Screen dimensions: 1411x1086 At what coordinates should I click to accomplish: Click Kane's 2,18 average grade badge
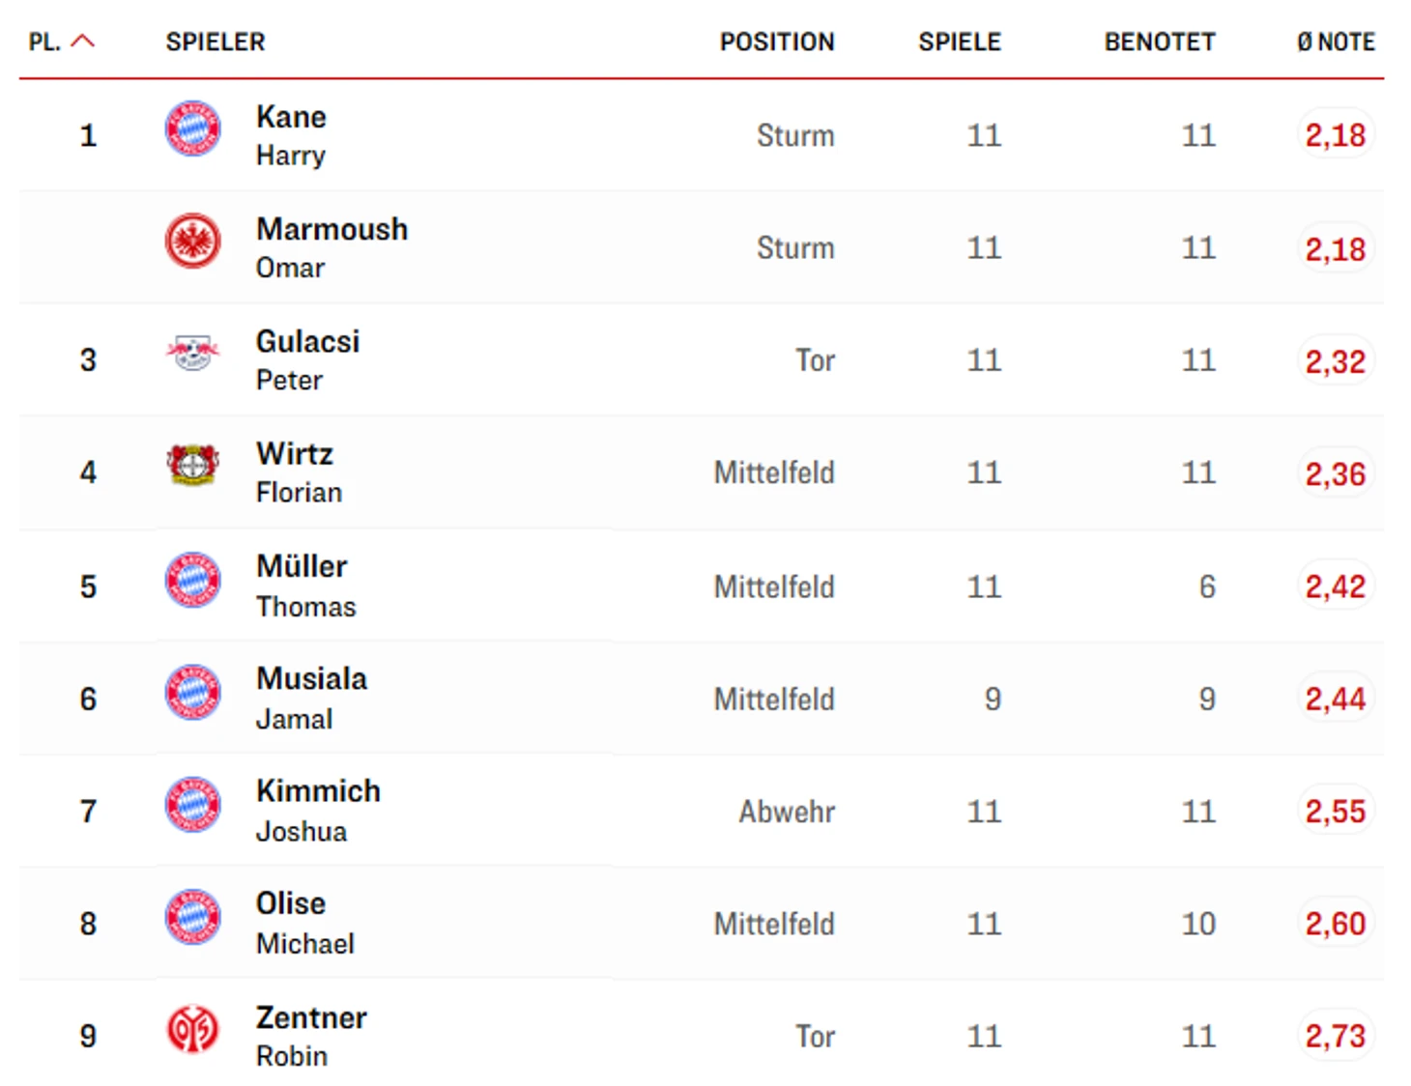(1335, 135)
